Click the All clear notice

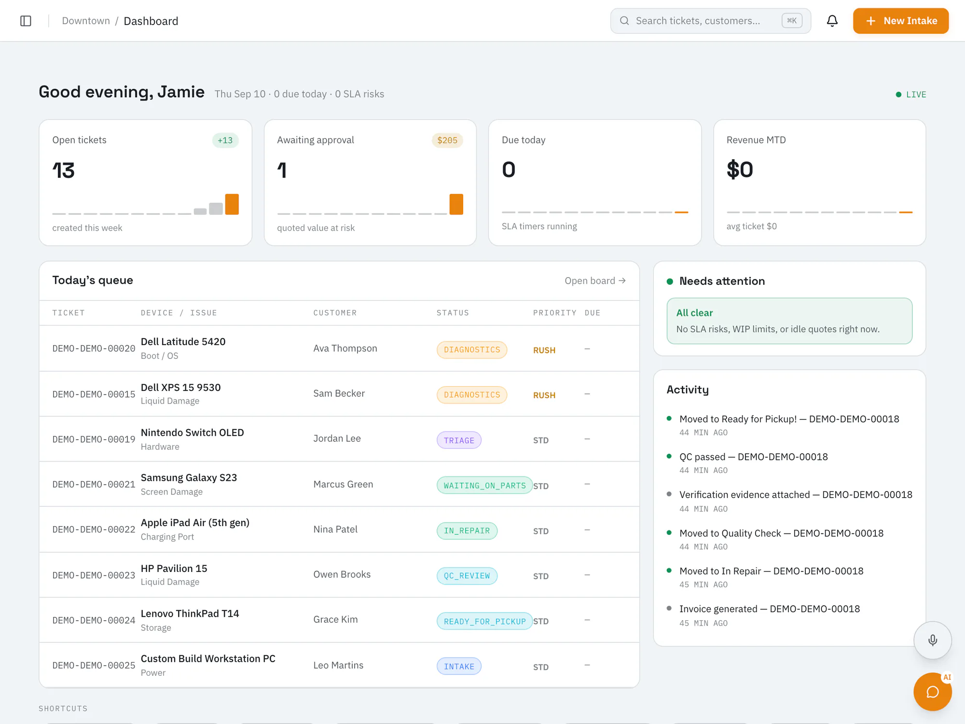click(789, 321)
